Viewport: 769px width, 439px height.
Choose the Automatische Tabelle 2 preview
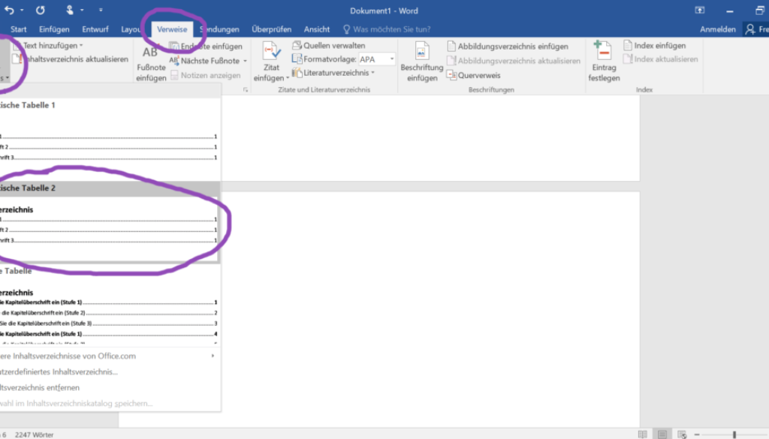click(x=110, y=221)
